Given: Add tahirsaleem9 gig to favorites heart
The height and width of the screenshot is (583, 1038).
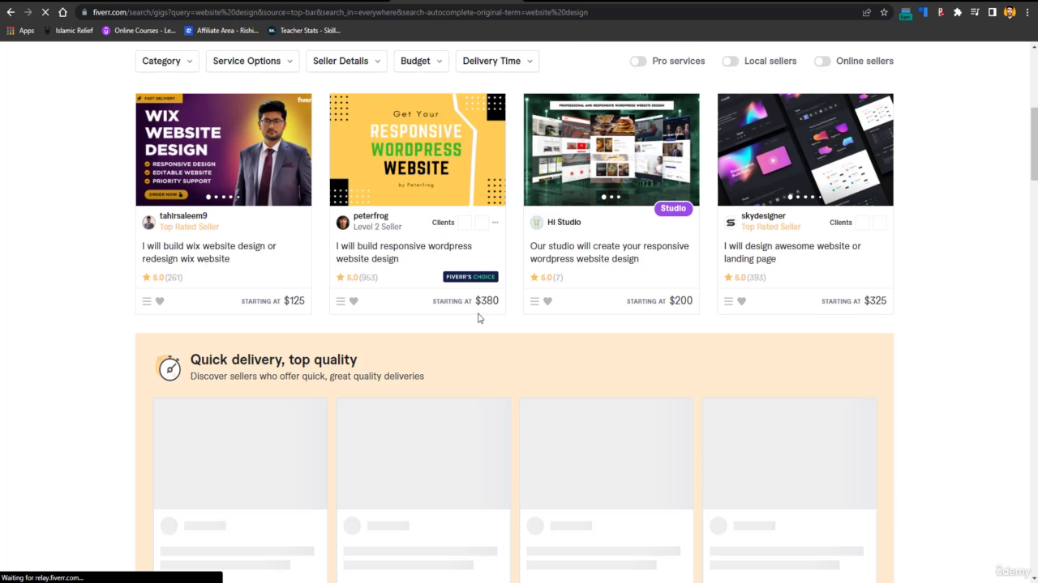Looking at the screenshot, I should pos(160,301).
